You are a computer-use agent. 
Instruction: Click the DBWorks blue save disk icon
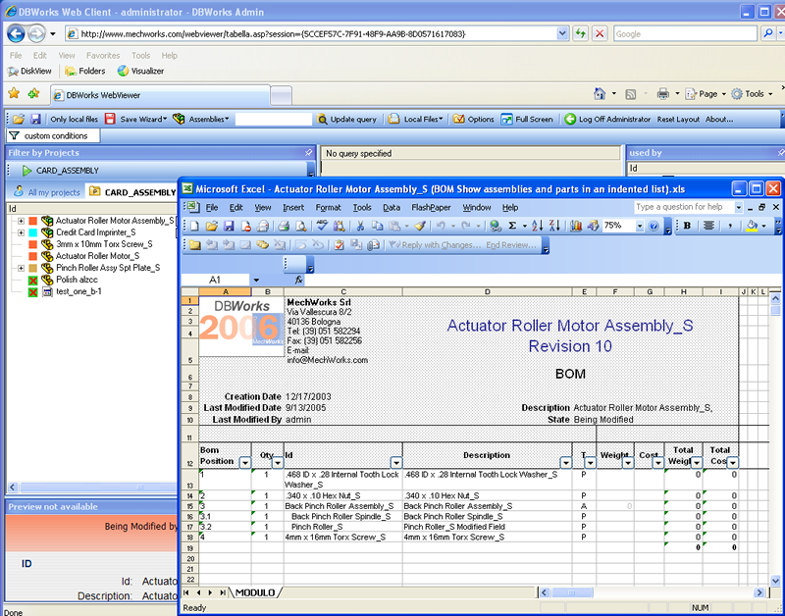tap(35, 119)
